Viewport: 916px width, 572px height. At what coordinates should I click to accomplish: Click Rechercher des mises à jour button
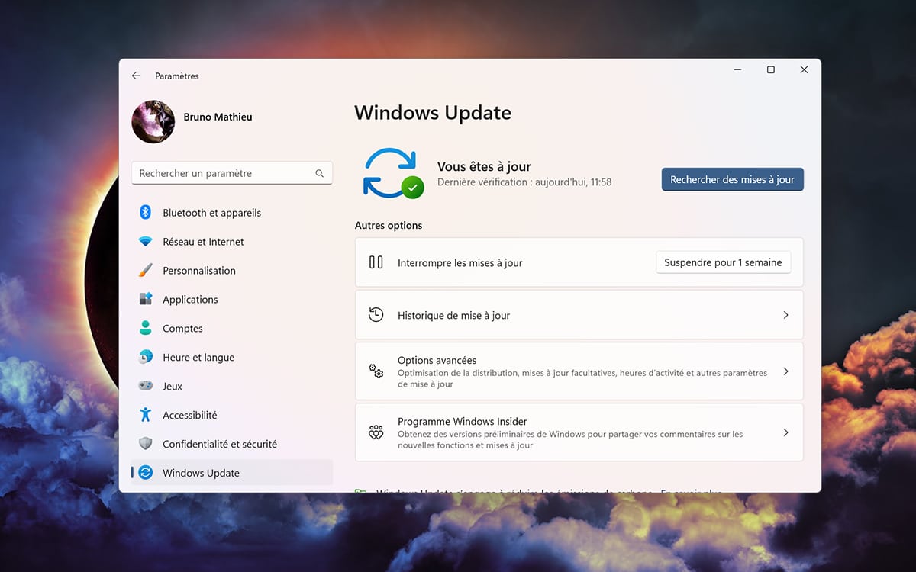732,179
